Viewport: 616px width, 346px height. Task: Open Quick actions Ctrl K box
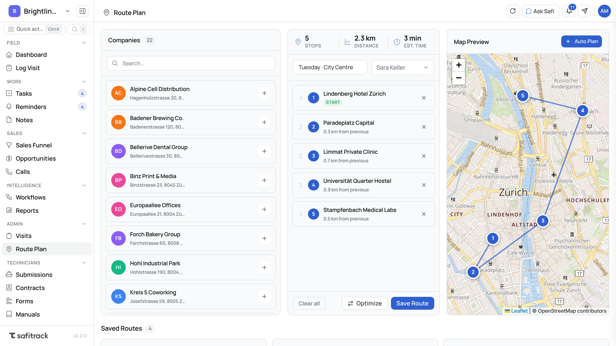pos(34,29)
